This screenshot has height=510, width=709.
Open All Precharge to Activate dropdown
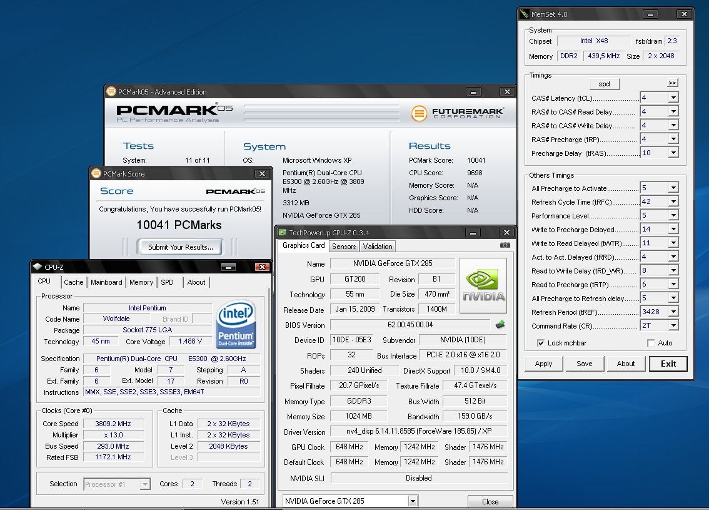pos(673,188)
